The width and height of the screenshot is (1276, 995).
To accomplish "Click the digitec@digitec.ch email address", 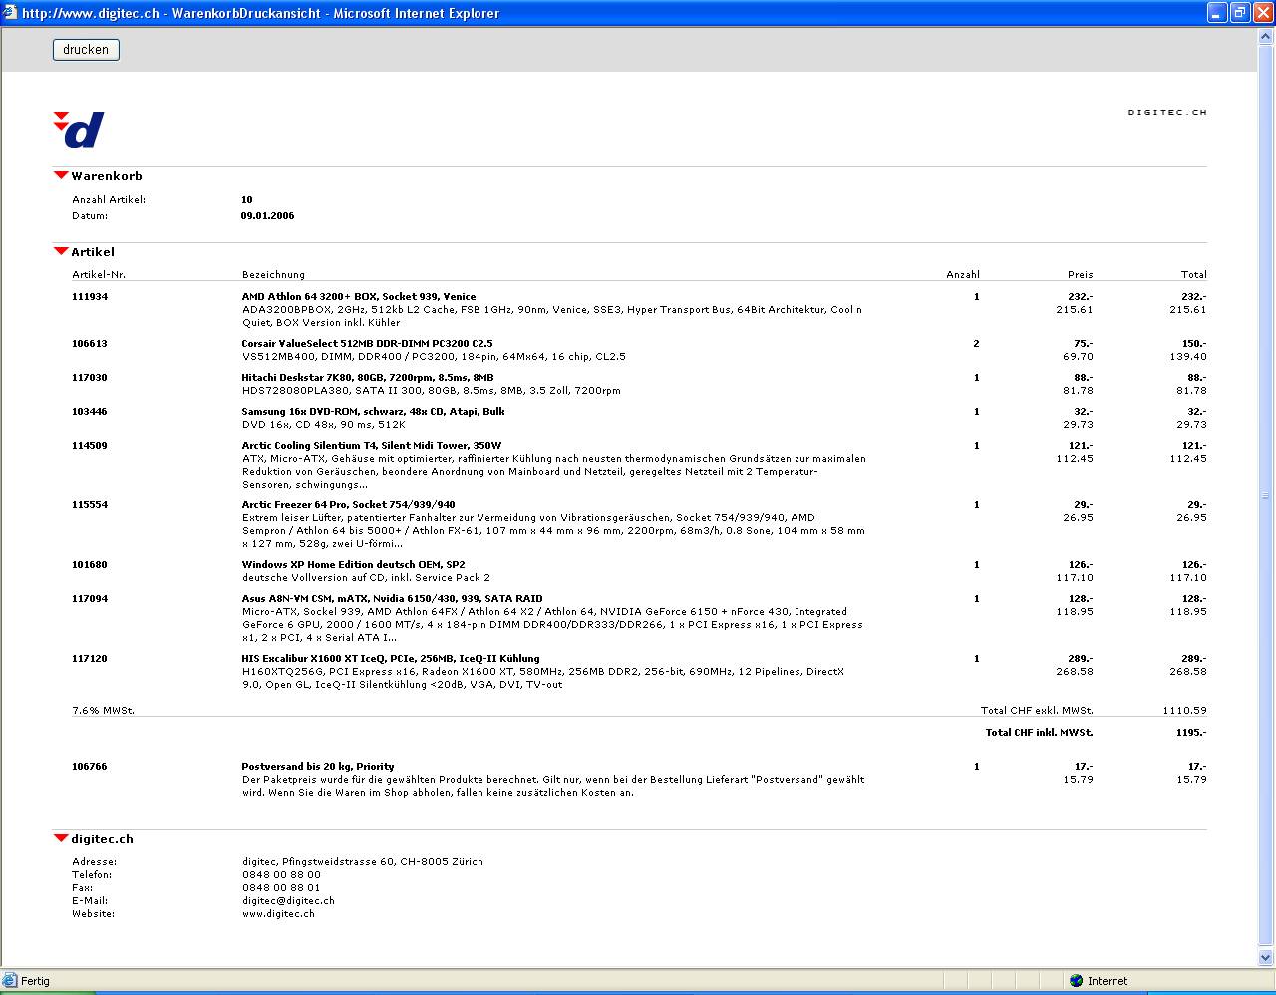I will tap(288, 901).
